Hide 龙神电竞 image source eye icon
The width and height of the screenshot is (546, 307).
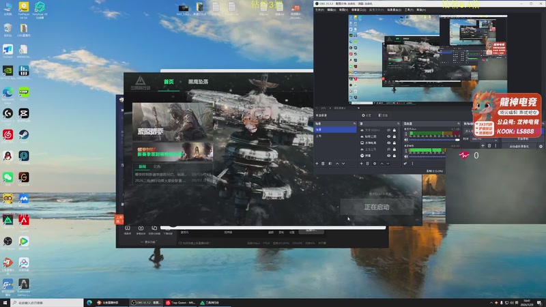pos(388,143)
